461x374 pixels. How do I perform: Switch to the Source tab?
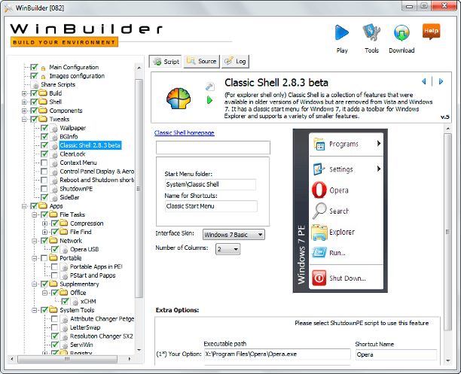click(202, 61)
